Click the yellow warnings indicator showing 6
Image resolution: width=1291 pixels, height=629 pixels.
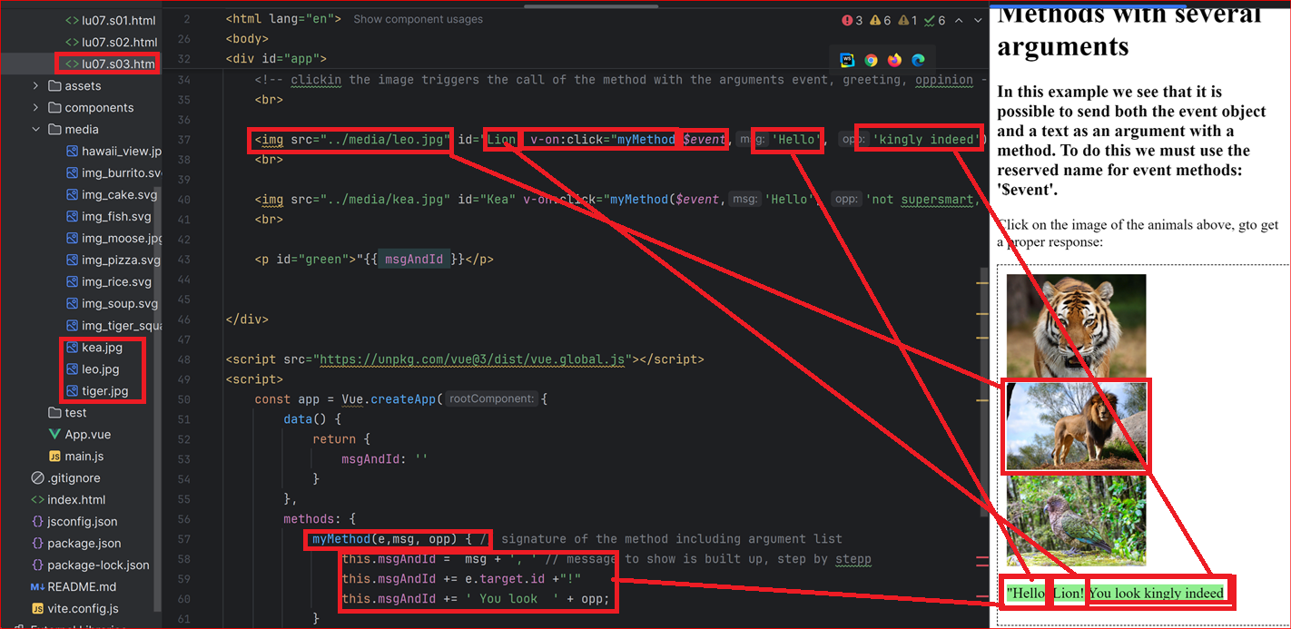pos(881,20)
